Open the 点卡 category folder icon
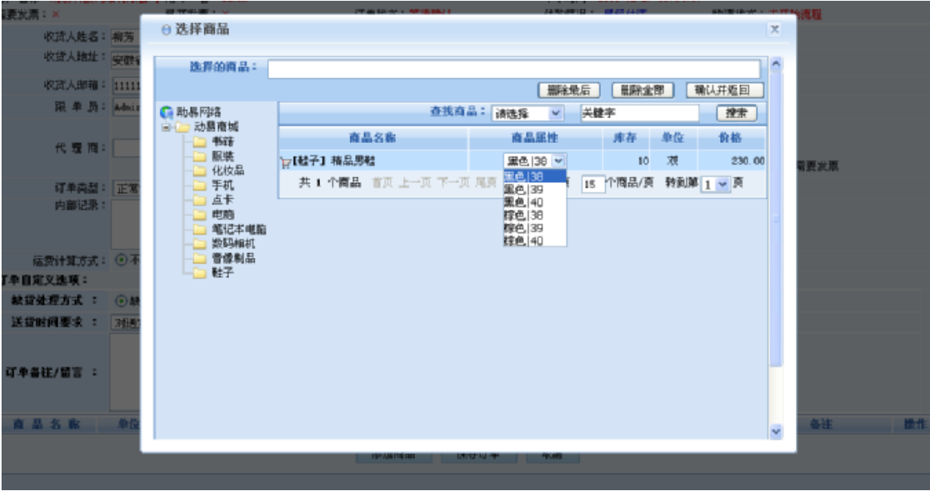930x491 pixels. point(200,200)
